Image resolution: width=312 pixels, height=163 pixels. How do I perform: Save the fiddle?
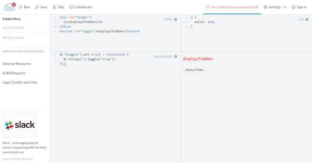point(41,7)
